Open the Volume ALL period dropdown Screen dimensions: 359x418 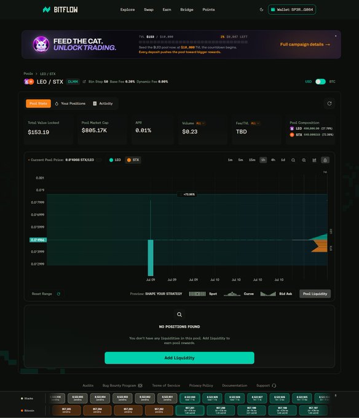(200, 123)
